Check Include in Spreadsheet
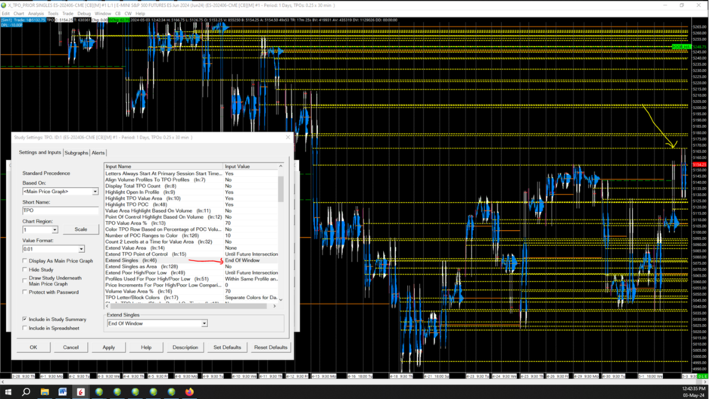Viewport: 710px width, 399px height. click(25, 328)
